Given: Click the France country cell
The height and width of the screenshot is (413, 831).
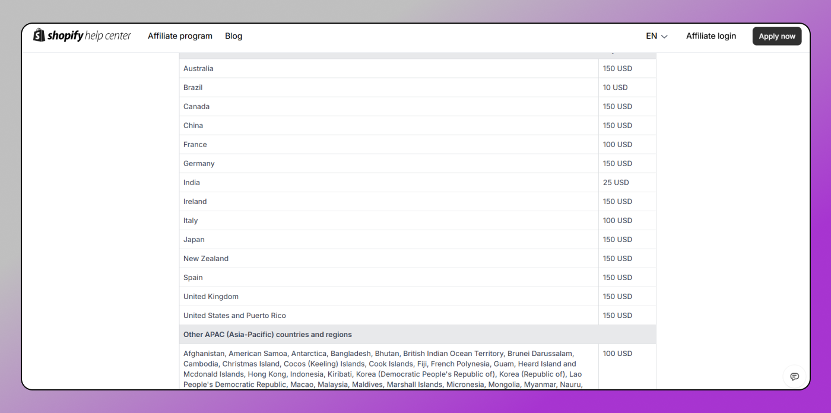Looking at the screenshot, I should tap(195, 144).
